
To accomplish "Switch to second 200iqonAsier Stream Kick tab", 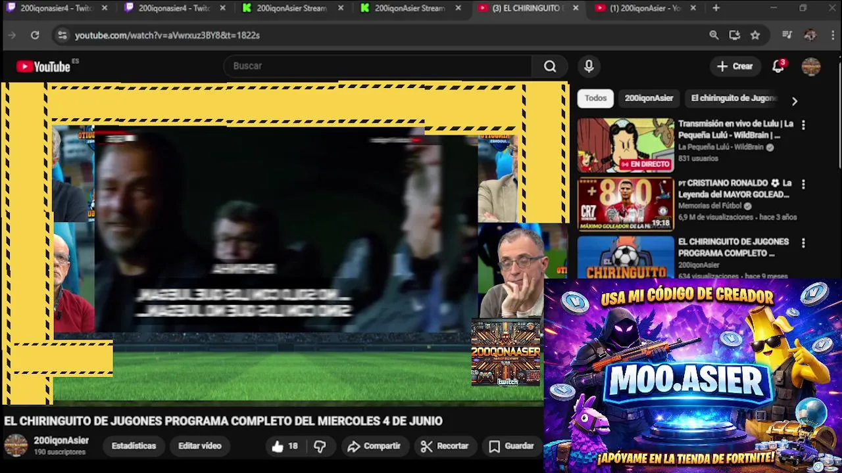I will coord(411,9).
